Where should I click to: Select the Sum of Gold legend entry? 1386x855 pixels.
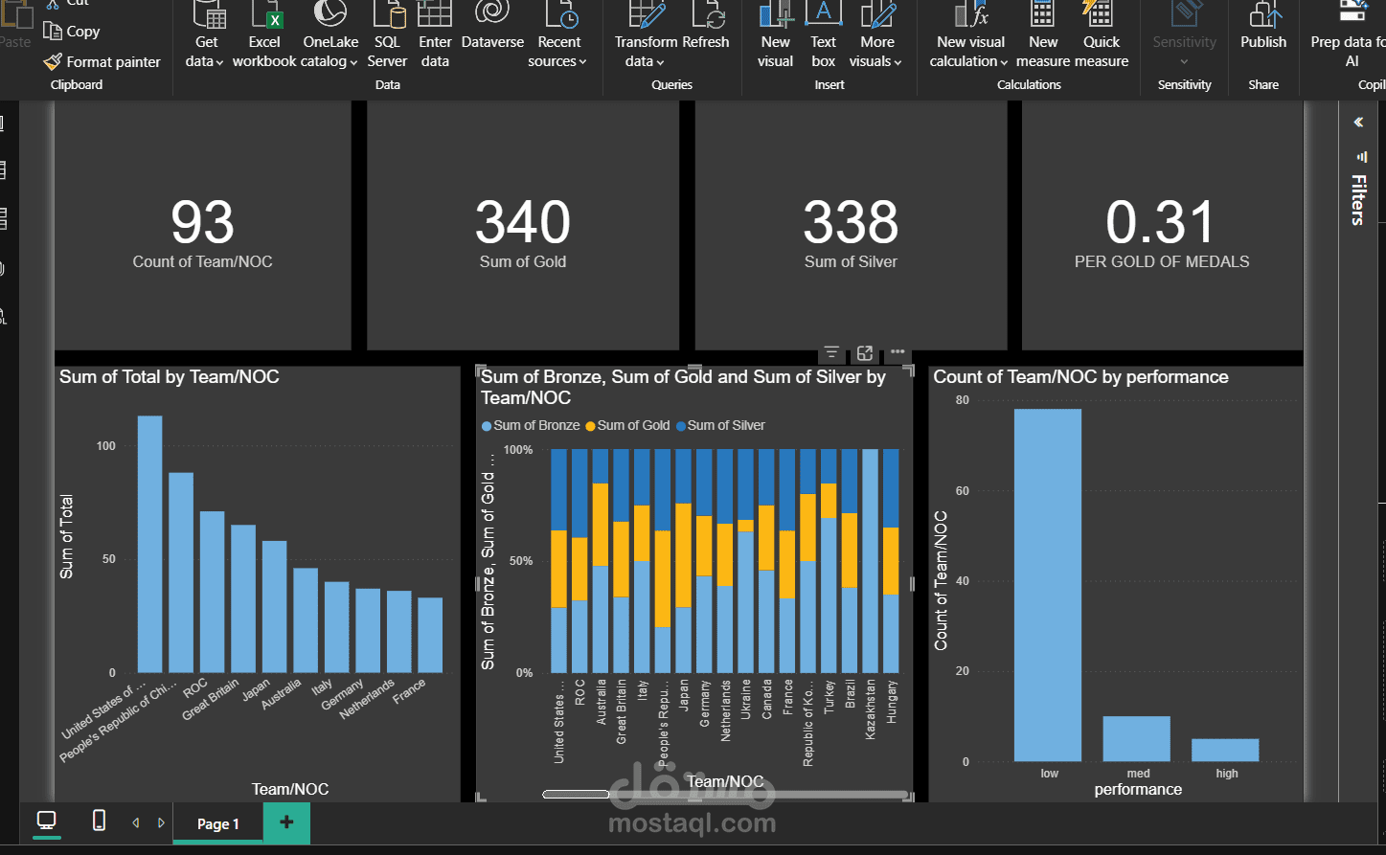(x=627, y=425)
